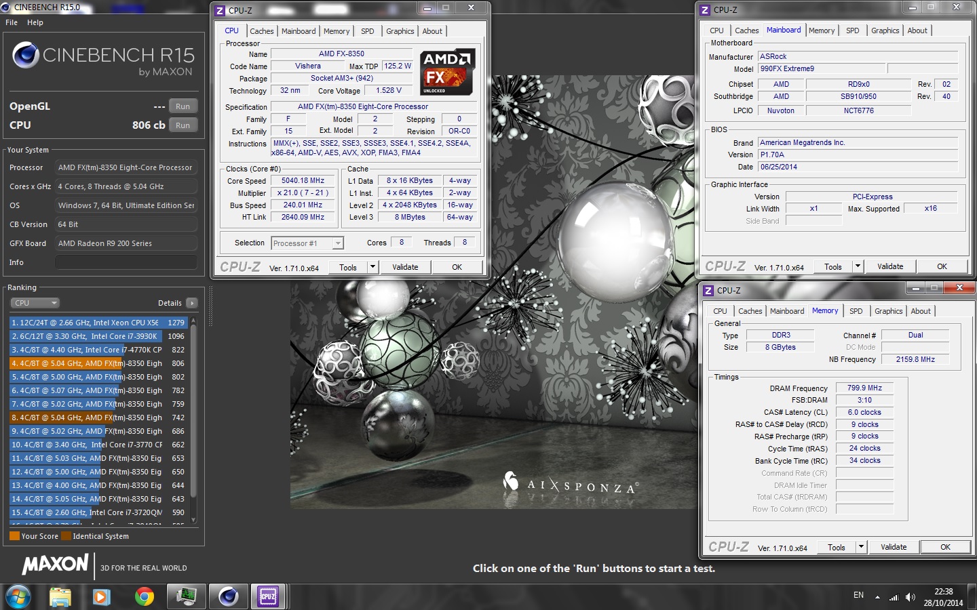Open CPU tab in CPU-Z Mainboard window
The height and width of the screenshot is (610, 977).
click(x=716, y=30)
